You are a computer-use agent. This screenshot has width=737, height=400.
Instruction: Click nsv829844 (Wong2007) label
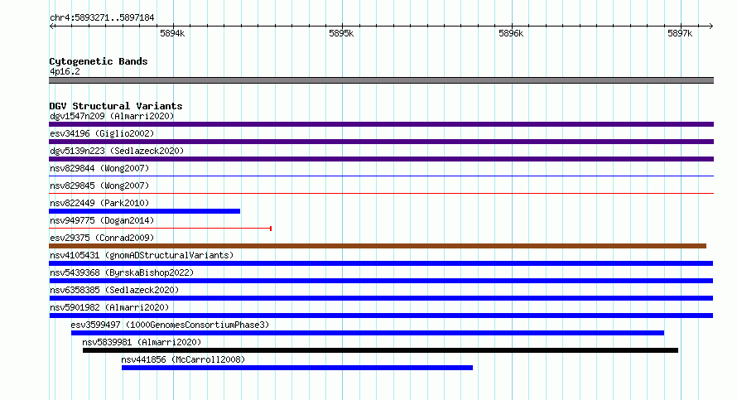[x=99, y=168]
